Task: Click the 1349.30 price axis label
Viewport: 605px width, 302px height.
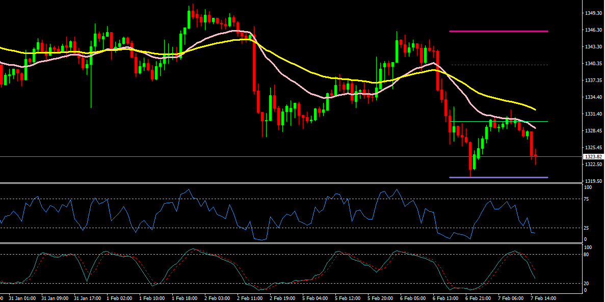Action: [593, 13]
